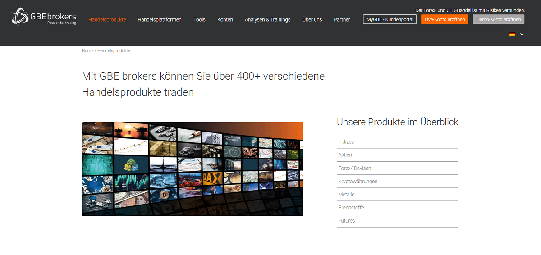
Task: Click MyGBE - Kundenportal button
Action: (x=390, y=19)
